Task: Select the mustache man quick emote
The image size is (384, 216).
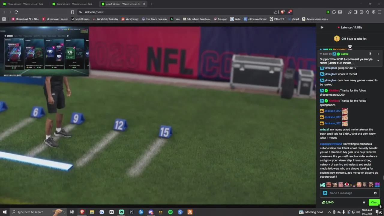Action: [x=329, y=185]
